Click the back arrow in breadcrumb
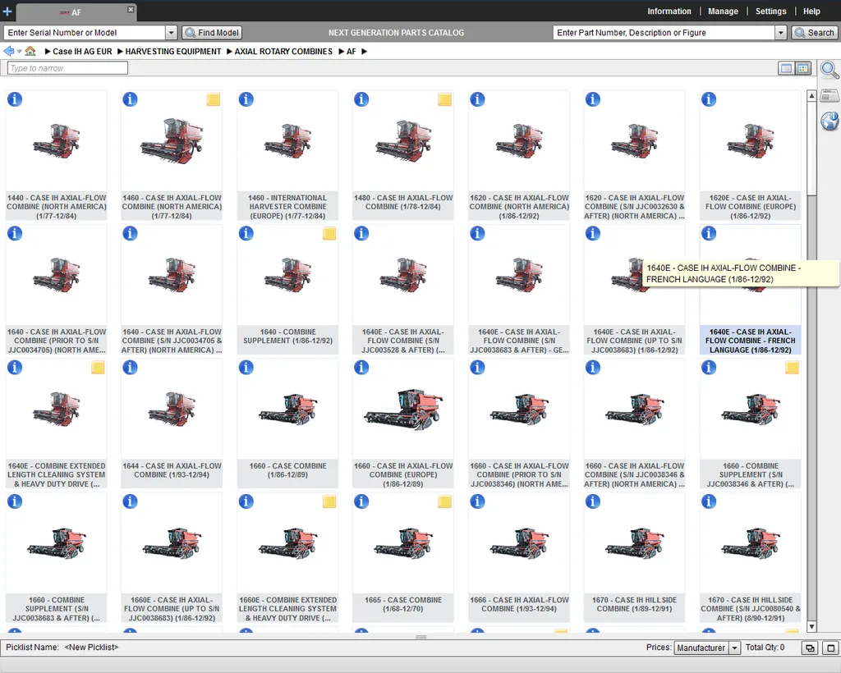 point(8,52)
